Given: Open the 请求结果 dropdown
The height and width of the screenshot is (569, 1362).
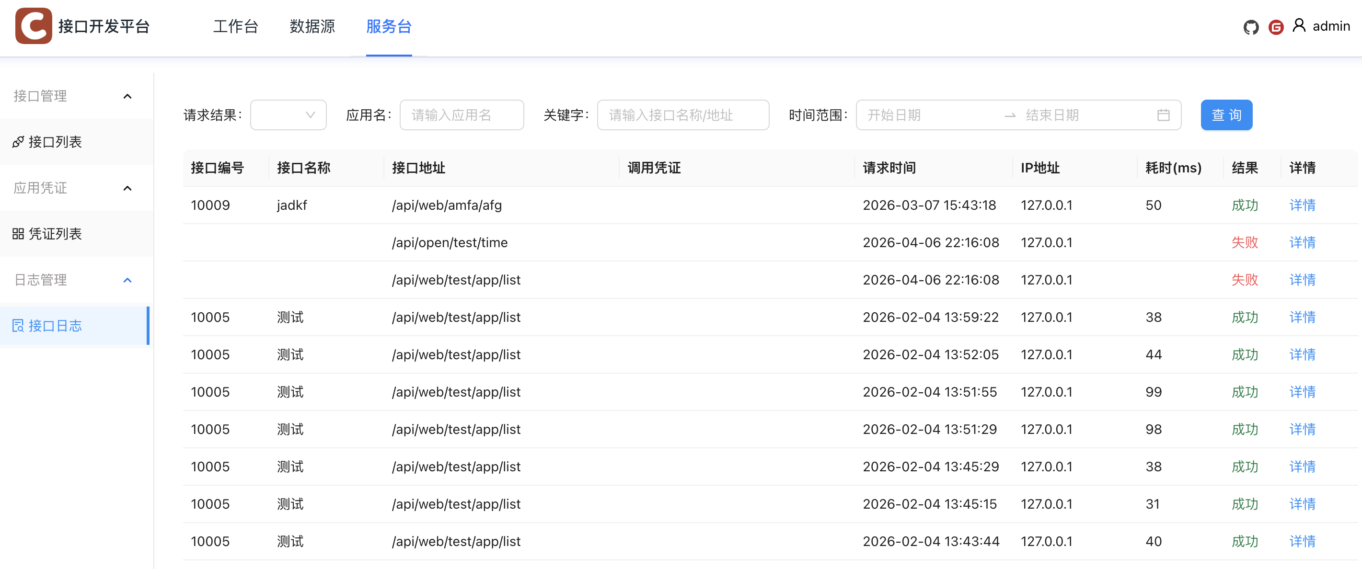Looking at the screenshot, I should coord(288,114).
